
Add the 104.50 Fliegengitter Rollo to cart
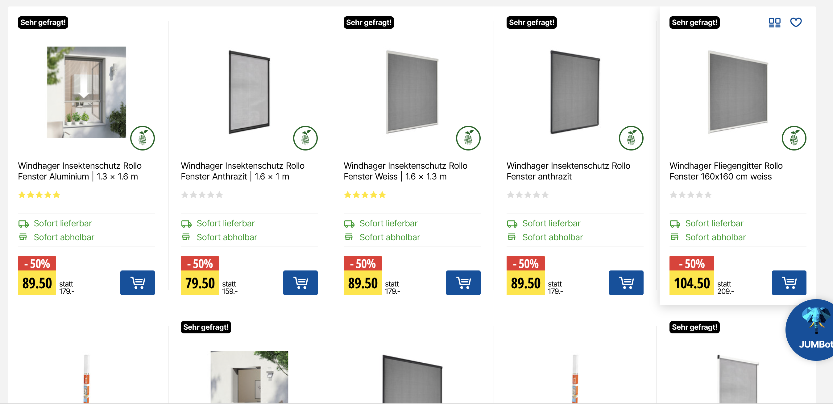(789, 283)
